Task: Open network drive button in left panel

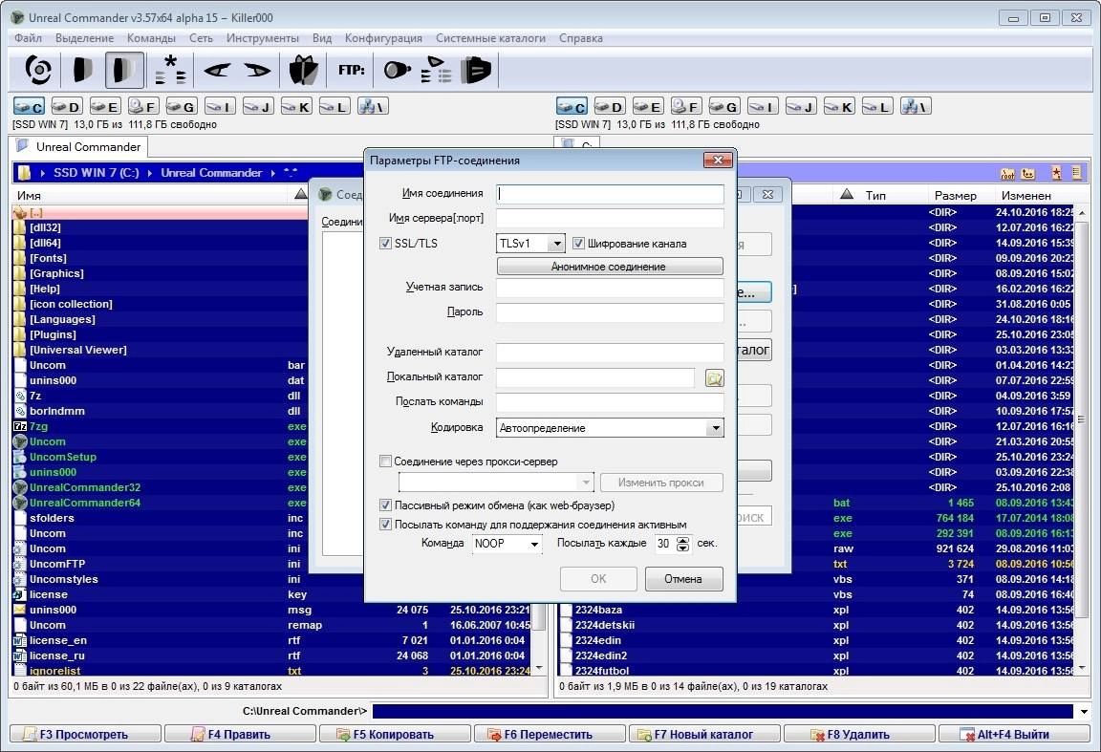Action: (x=372, y=106)
